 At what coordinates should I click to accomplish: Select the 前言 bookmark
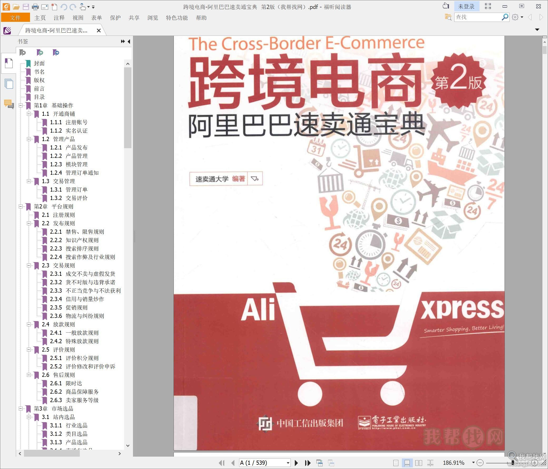39,89
